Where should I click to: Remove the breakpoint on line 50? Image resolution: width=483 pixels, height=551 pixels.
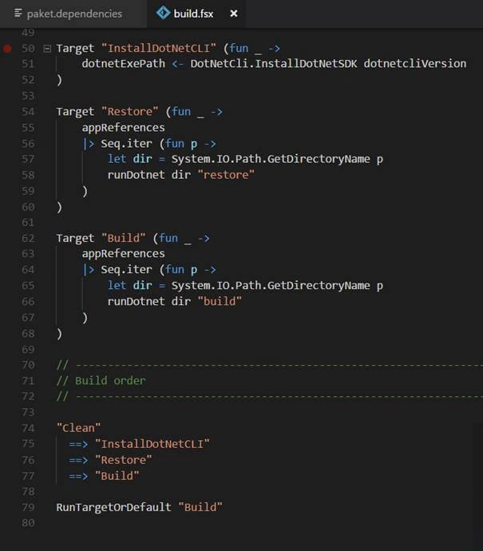[7, 48]
